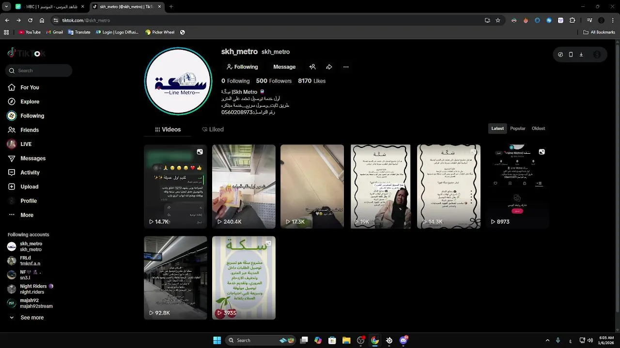Open the tab search dropdown arrow
The image size is (620, 348).
tap(6, 7)
